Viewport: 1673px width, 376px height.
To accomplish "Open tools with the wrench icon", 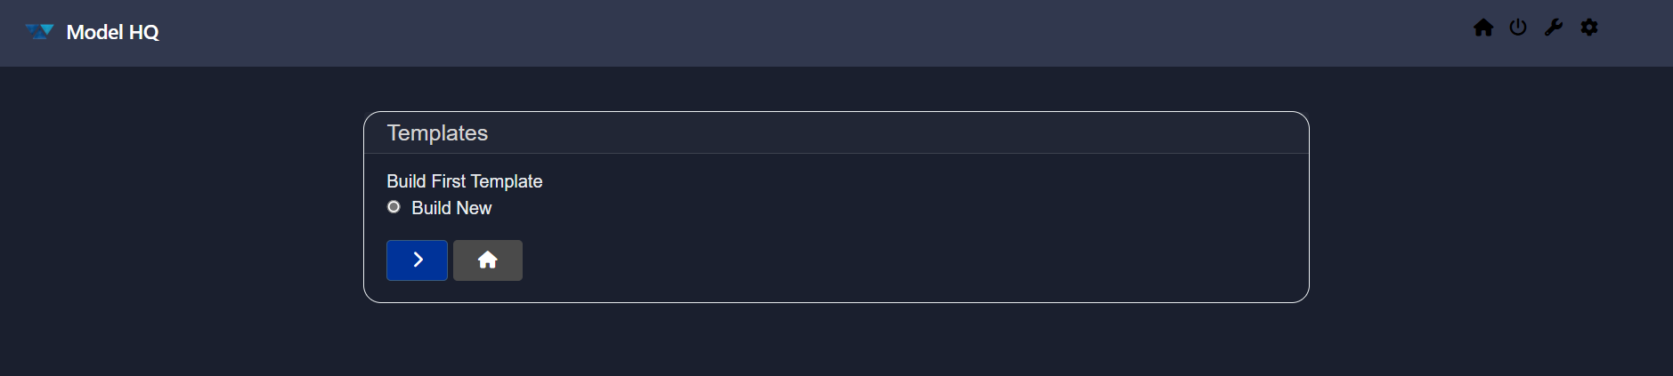I will tap(1554, 28).
